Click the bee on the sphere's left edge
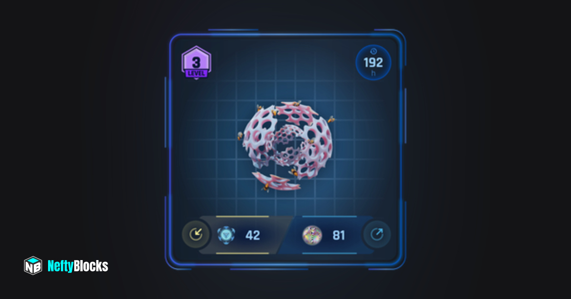Image resolution: width=571 pixels, height=299 pixels. 240,136
